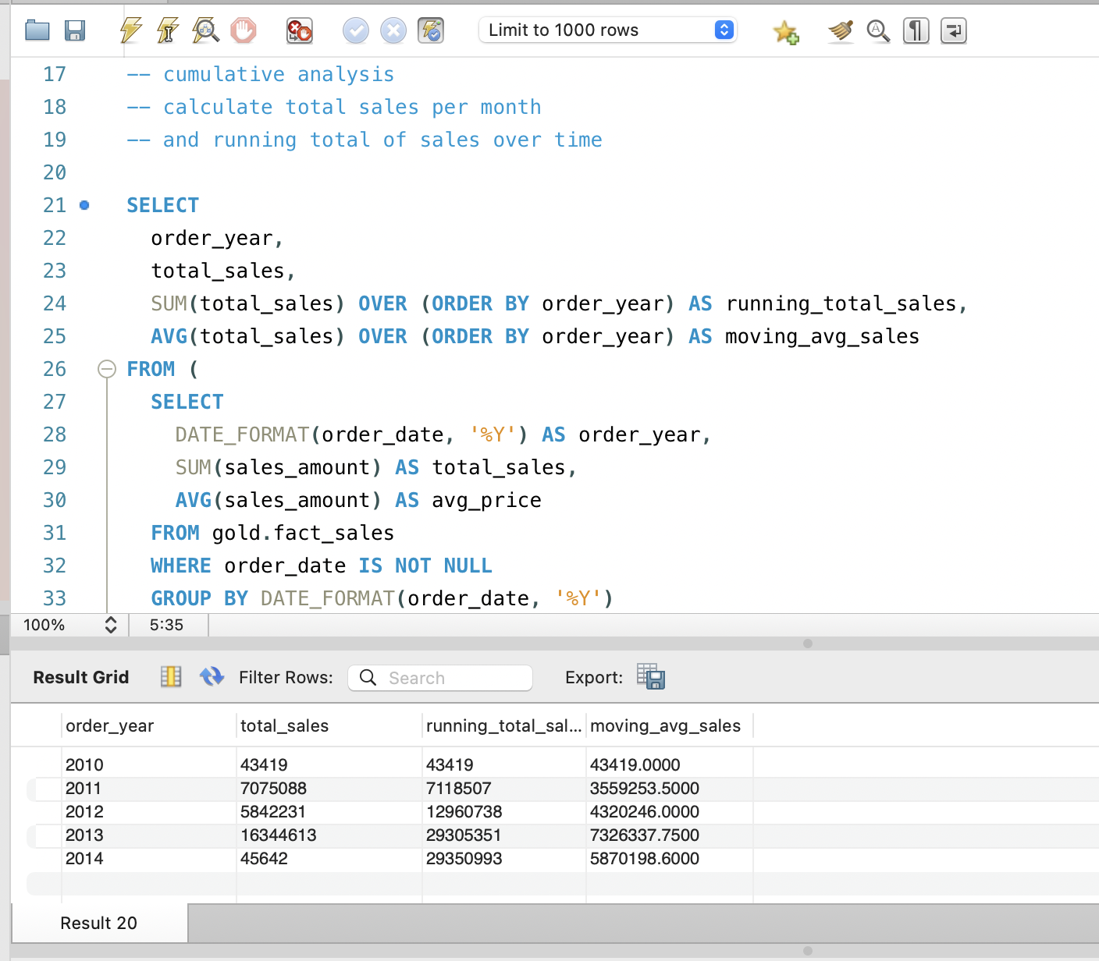This screenshot has height=961, width=1099.
Task: Save the script to file
Action: pos(75,30)
